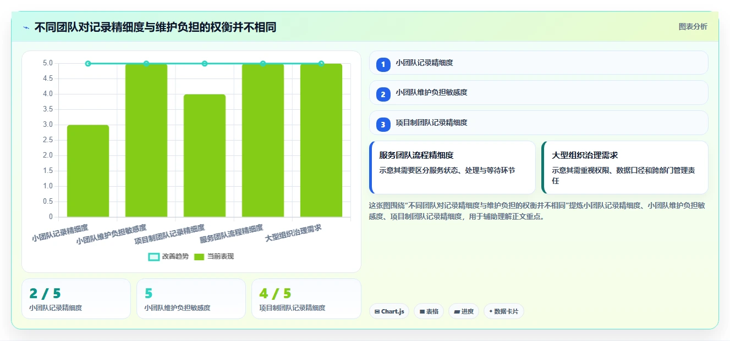730x341 pixels.
Task: Click the 4 / 5 stat value
Action: click(275, 294)
